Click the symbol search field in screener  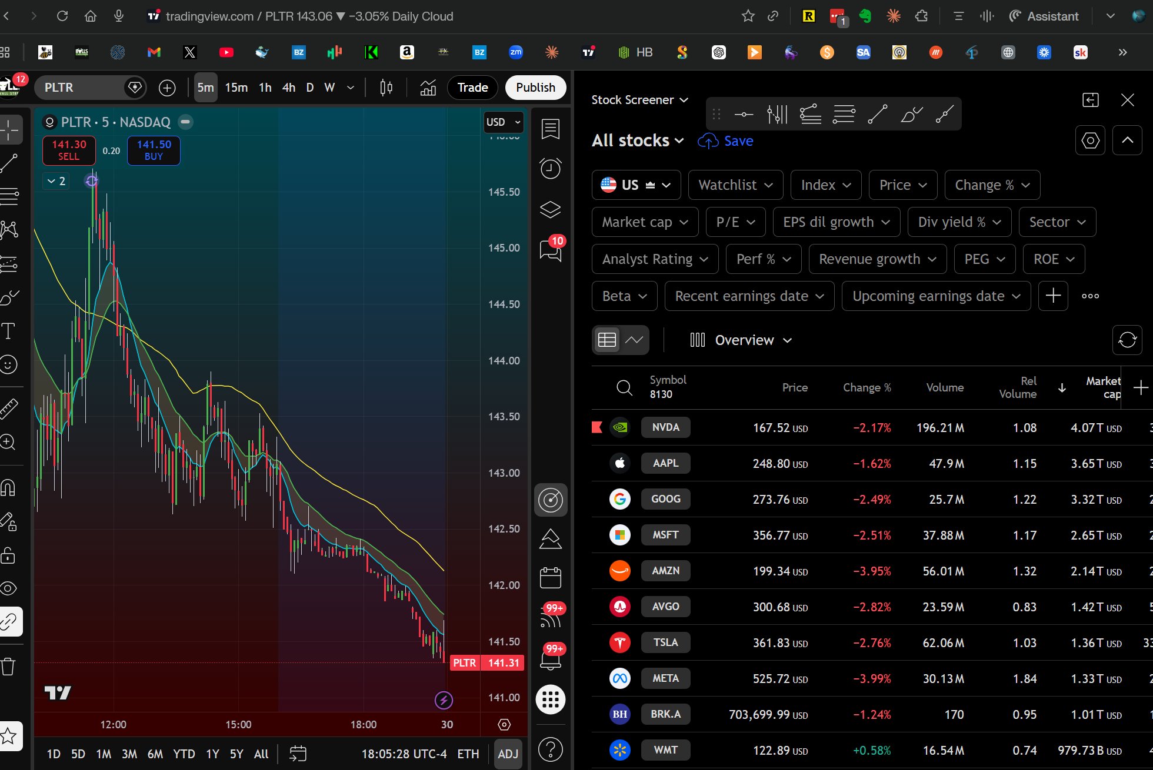click(x=624, y=387)
